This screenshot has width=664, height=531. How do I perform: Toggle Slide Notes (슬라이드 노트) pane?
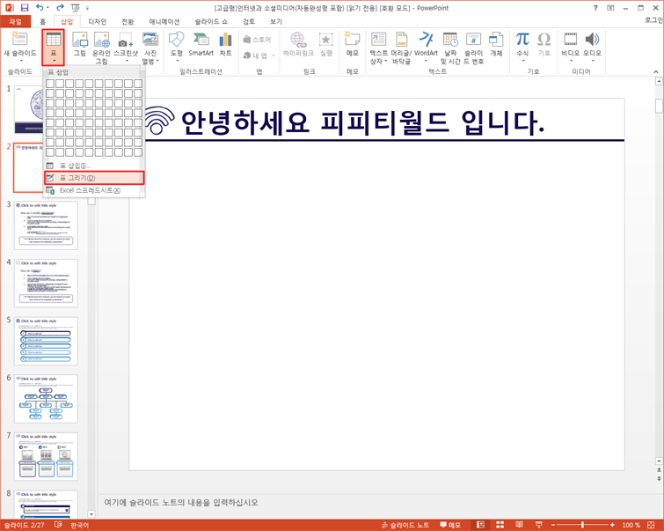[x=405, y=525]
